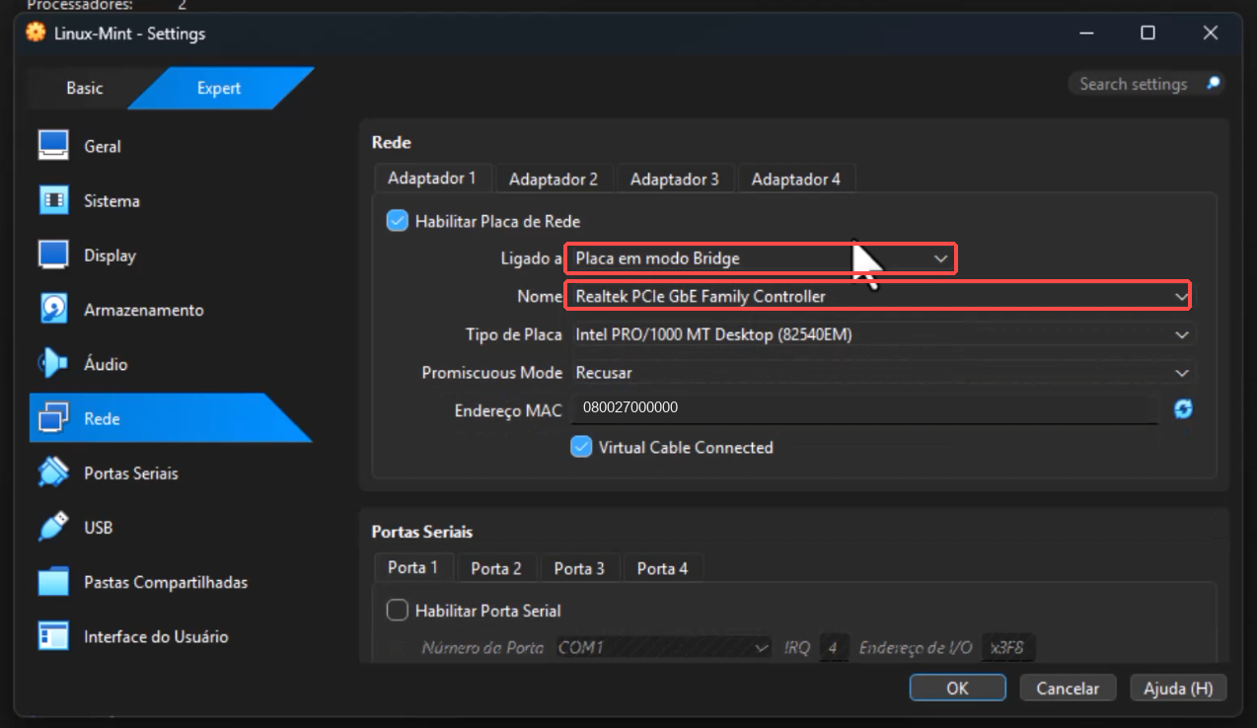Select the USB plug icon
The width and height of the screenshot is (1257, 728).
53,527
